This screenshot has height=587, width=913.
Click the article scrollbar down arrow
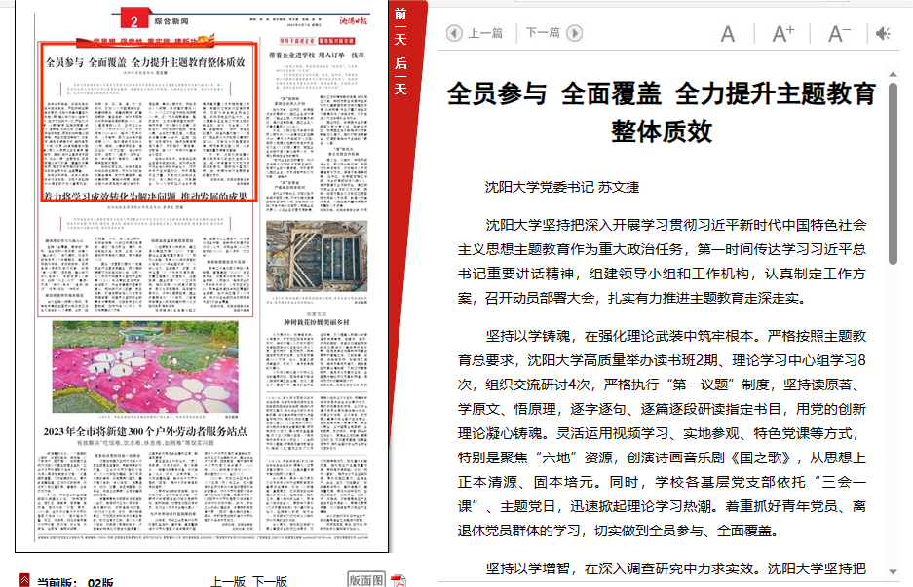[893, 571]
